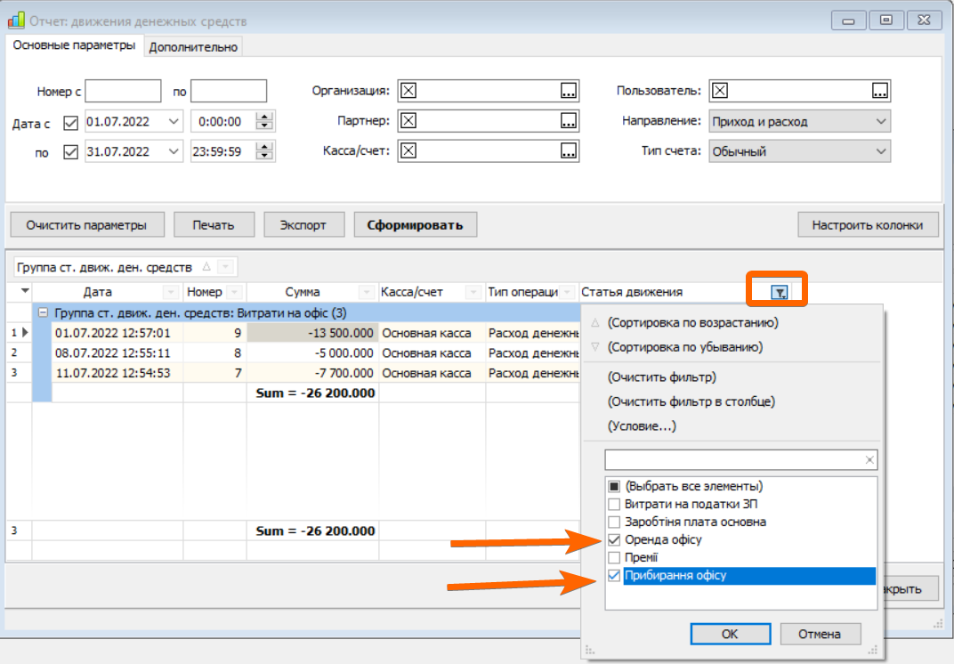Switch to the Основные параметры tab
Screen dimensions: 954x664
tap(74, 45)
